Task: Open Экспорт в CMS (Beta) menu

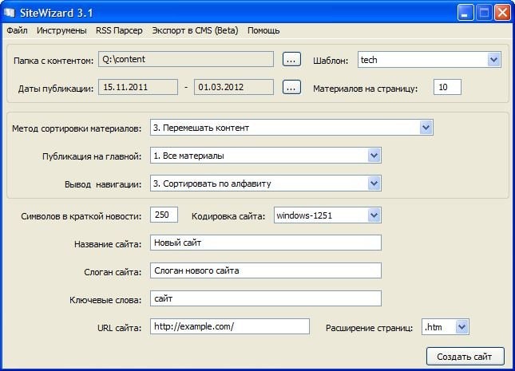Action: click(x=195, y=30)
